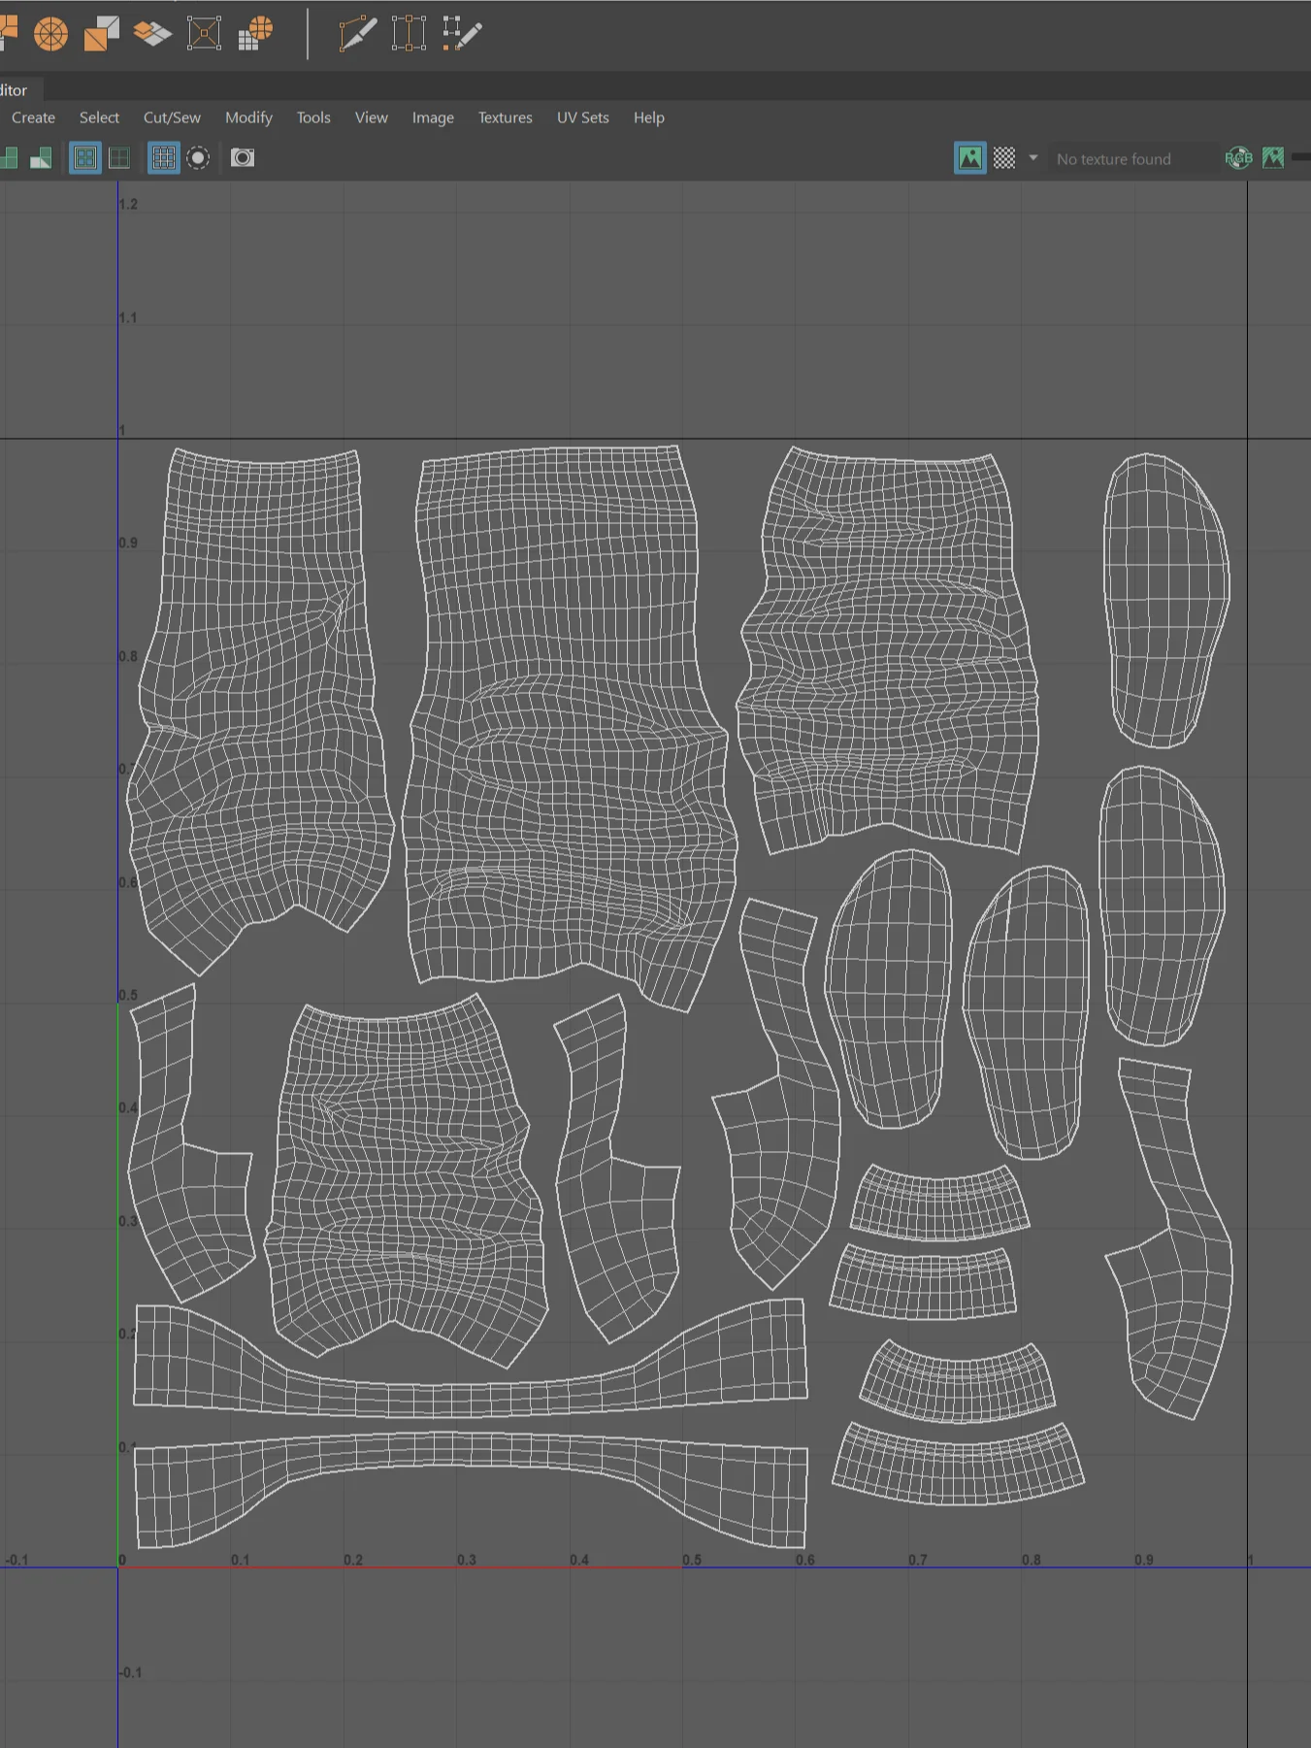Click the orange spoked-wheel mapping icon
Viewport: 1311px width, 1748px height.
click(x=50, y=34)
